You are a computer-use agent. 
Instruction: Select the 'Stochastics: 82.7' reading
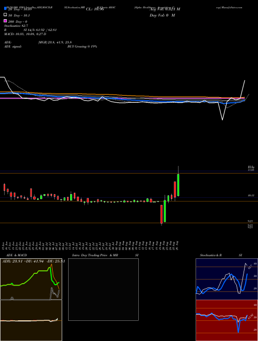click(15, 26)
